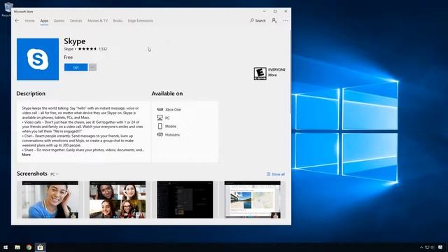Click the gray more-options button beside Get
The image size is (448, 252).
click(92, 67)
